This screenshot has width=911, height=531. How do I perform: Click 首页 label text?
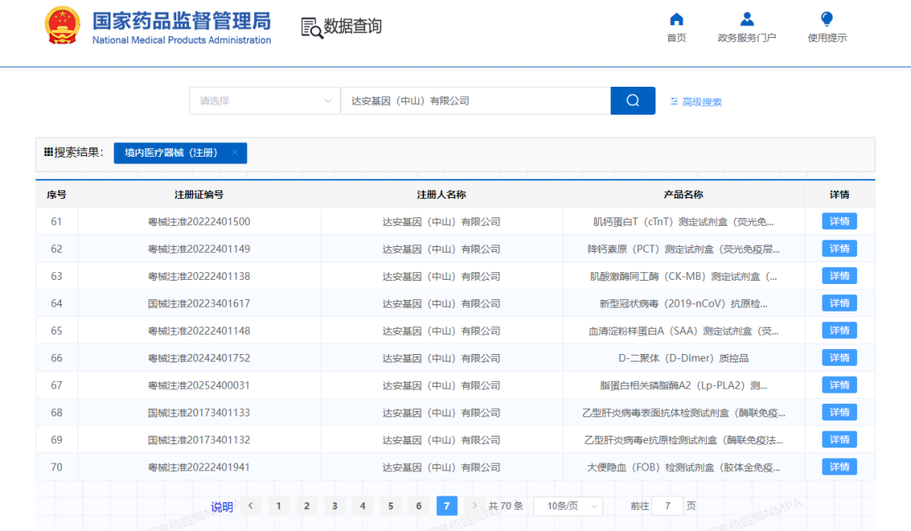(x=677, y=38)
